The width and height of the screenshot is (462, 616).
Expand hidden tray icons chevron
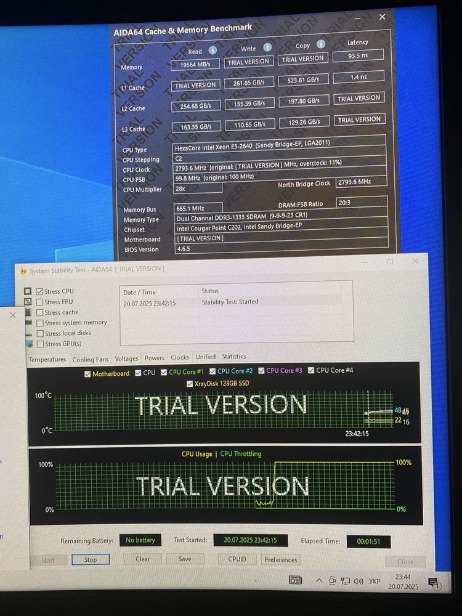(319, 581)
